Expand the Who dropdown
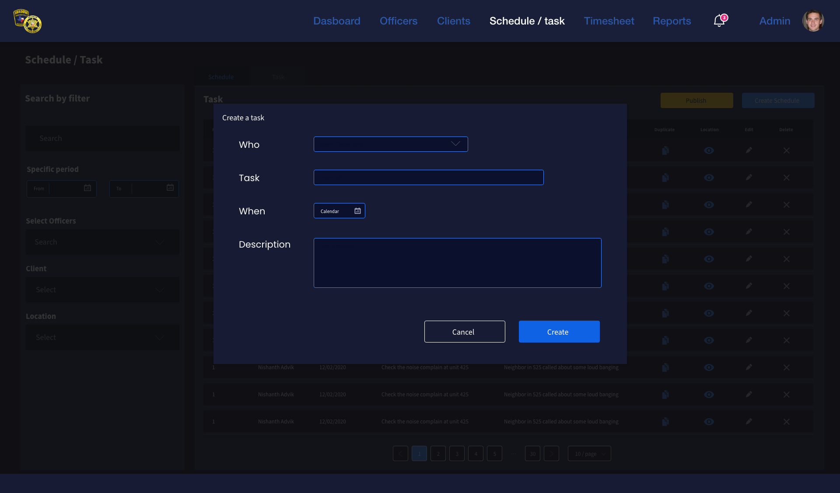Image resolution: width=840 pixels, height=493 pixels. click(x=391, y=144)
